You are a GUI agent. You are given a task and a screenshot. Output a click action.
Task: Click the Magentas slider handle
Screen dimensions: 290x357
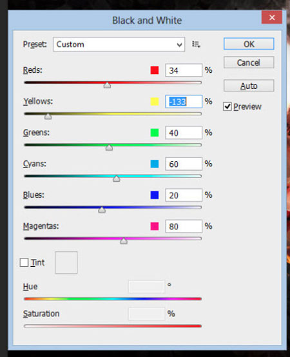coord(124,241)
